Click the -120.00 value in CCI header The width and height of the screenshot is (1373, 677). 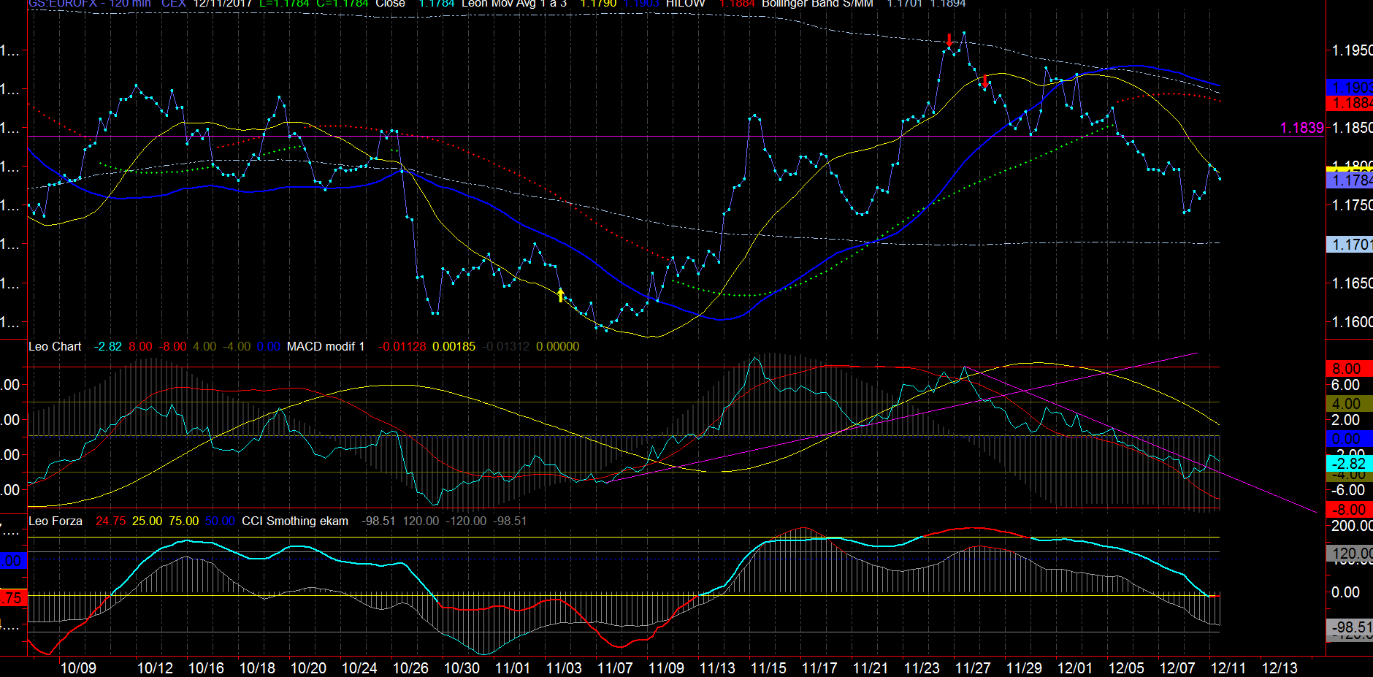466,521
